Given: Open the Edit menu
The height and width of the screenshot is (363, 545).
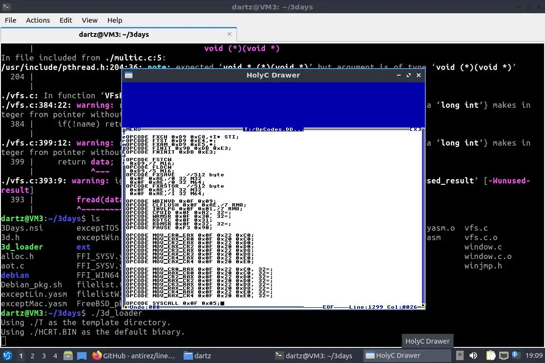Looking at the screenshot, I should (66, 20).
